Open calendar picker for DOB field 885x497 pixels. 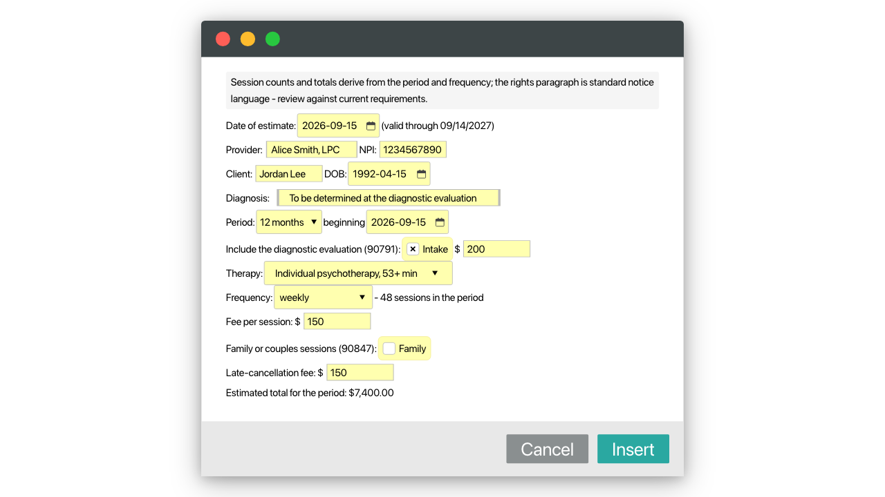[421, 174]
